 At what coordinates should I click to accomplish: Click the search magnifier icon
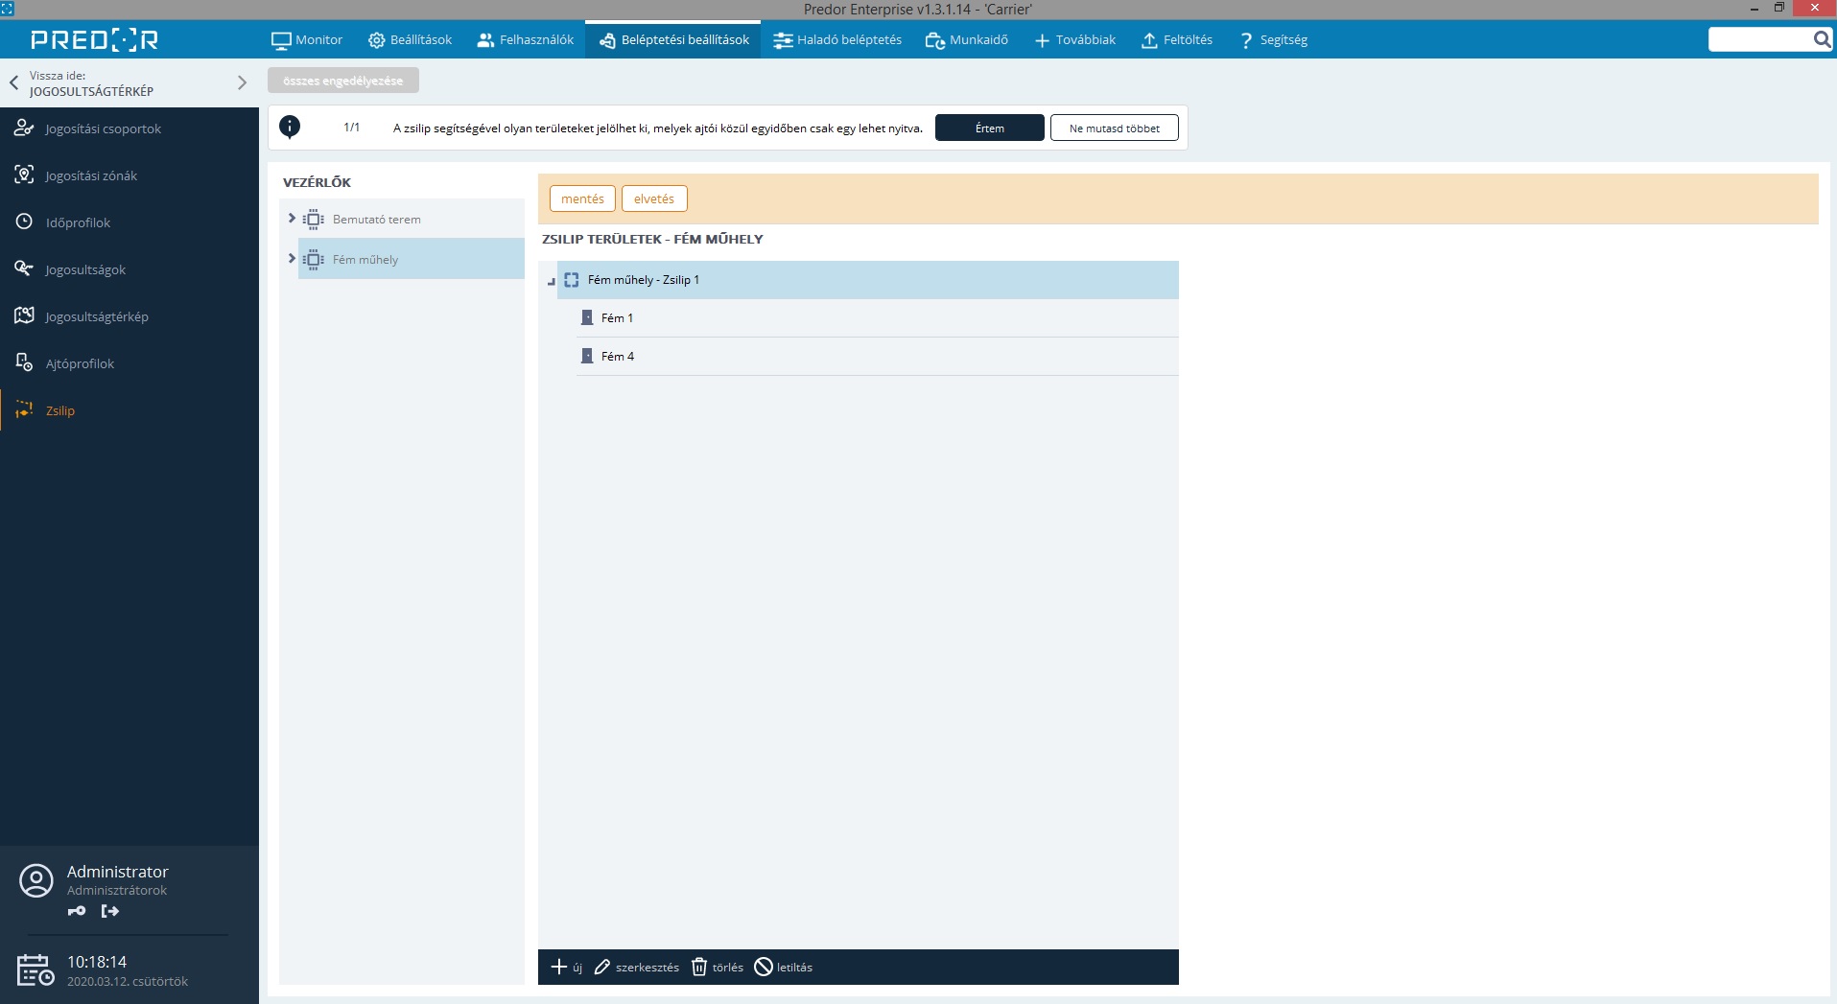pos(1822,39)
